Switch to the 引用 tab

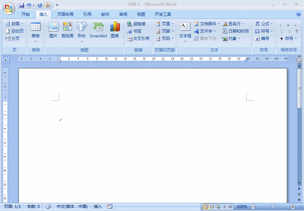click(x=87, y=14)
